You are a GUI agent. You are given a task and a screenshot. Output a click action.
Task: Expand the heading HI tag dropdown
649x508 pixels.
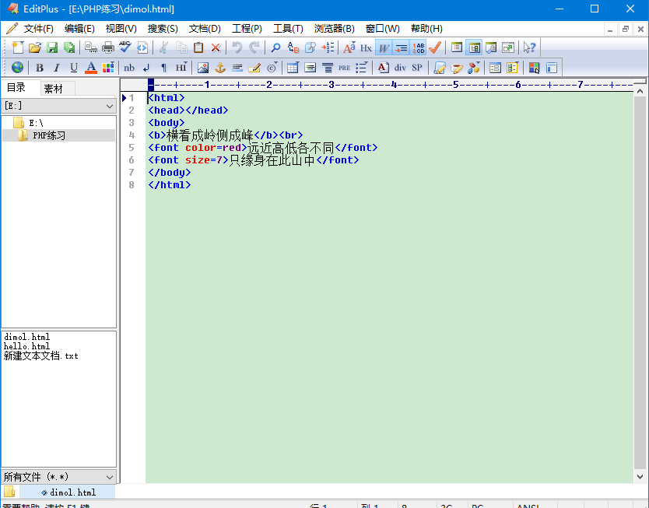181,68
